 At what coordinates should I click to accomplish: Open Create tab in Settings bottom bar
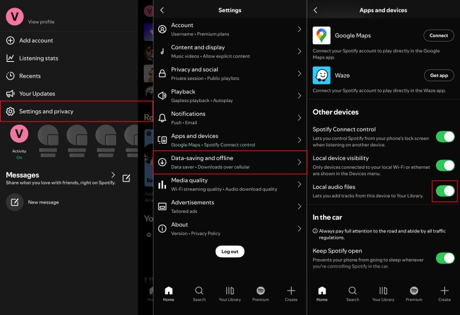click(x=291, y=294)
